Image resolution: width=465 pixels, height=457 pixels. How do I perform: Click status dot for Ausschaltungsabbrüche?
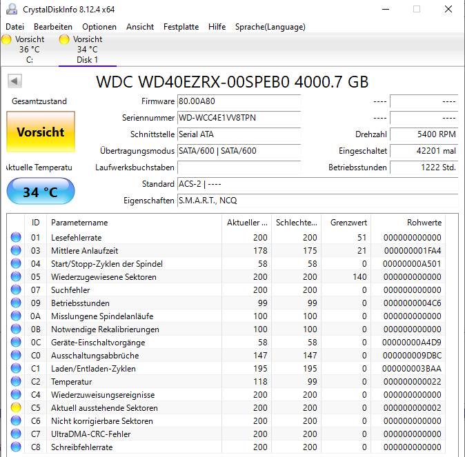pyautogui.click(x=16, y=355)
